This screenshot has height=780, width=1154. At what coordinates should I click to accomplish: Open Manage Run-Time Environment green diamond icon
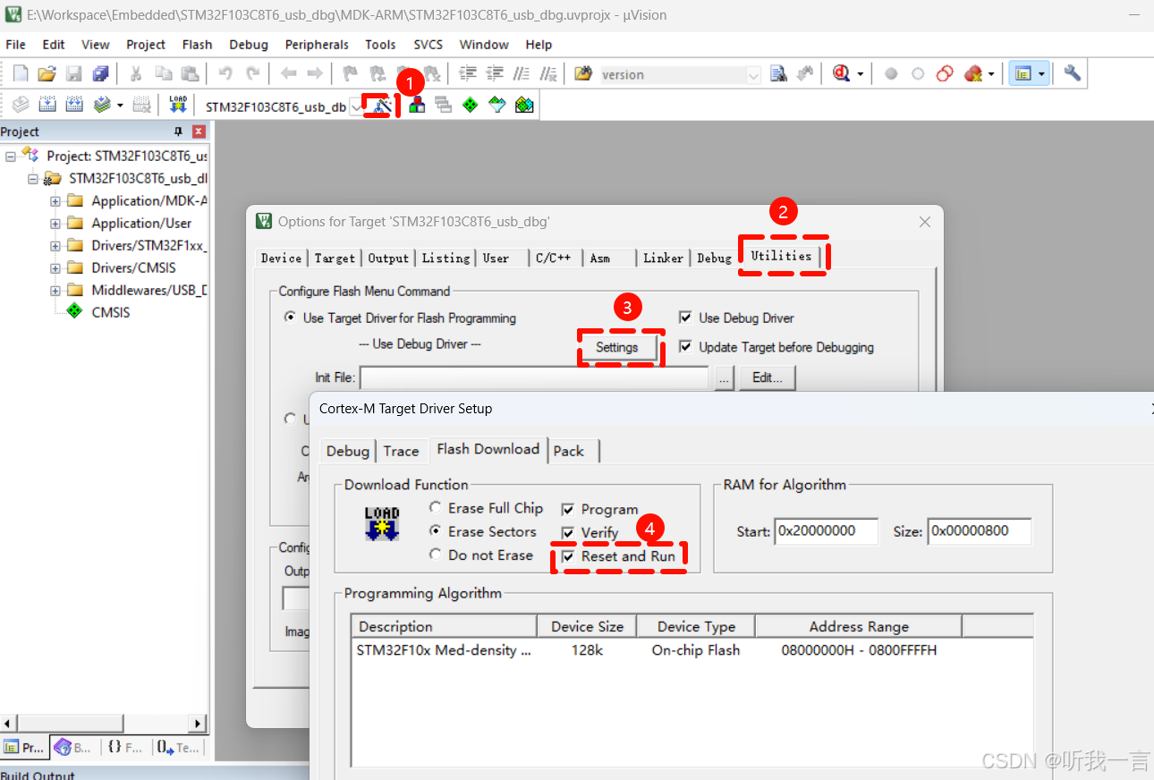pyautogui.click(x=470, y=106)
